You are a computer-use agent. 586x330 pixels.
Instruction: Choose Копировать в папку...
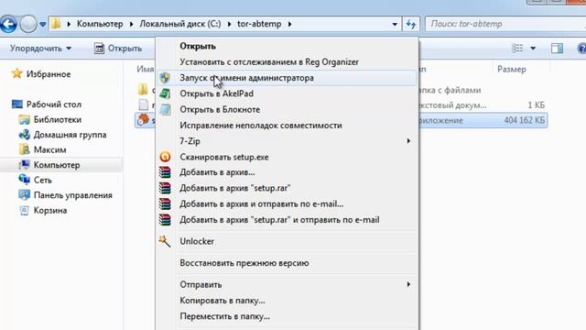click(x=288, y=301)
